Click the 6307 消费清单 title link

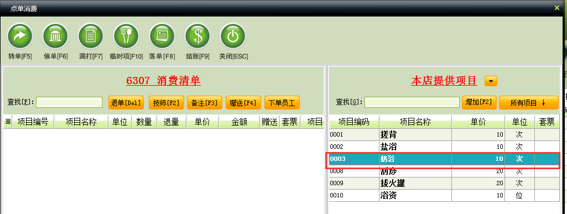tap(163, 81)
